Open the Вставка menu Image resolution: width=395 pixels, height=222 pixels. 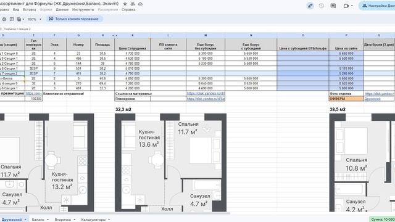29,10
